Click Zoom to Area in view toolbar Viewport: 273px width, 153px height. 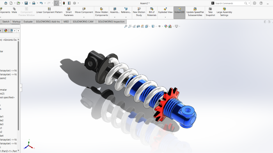coord(130,26)
